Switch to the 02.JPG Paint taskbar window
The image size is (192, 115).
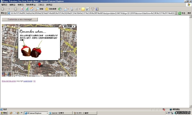coord(85,113)
